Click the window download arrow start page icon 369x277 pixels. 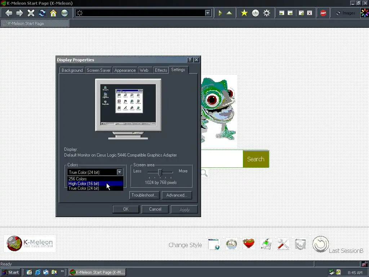[x=214, y=244]
